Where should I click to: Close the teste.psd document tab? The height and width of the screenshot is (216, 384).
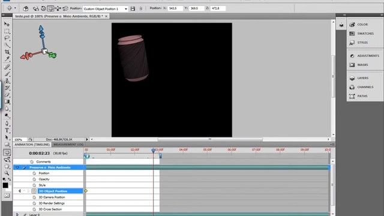(106, 16)
